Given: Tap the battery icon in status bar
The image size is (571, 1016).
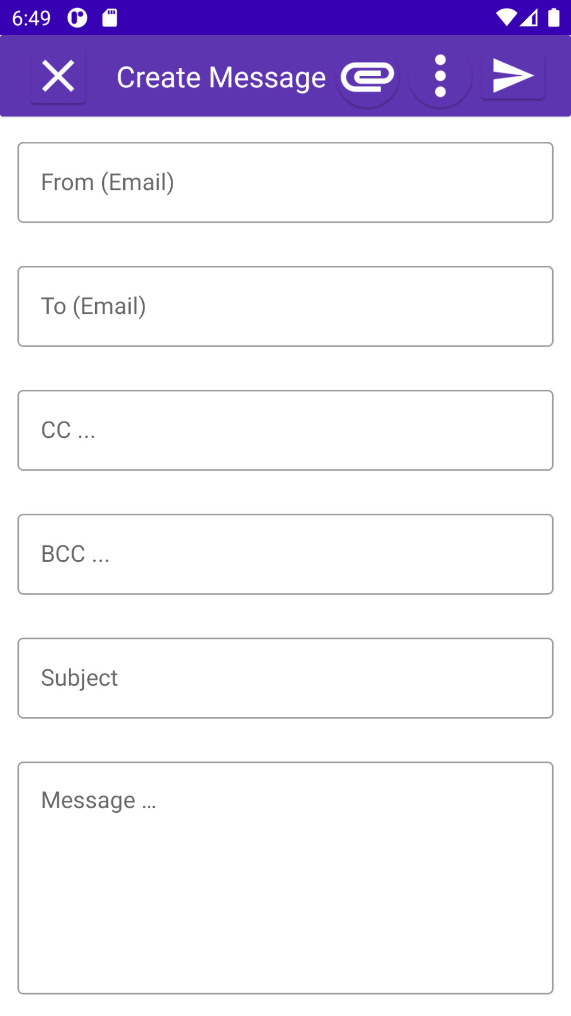Looking at the screenshot, I should click(553, 18).
